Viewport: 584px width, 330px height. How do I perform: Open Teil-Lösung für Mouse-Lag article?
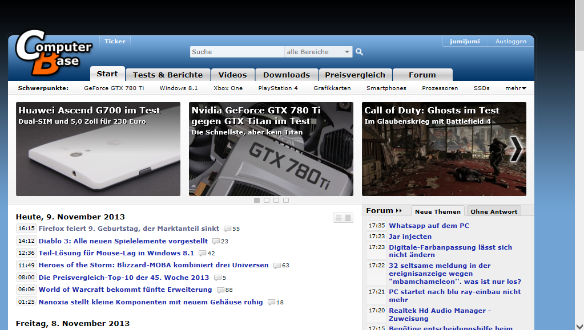tap(116, 253)
